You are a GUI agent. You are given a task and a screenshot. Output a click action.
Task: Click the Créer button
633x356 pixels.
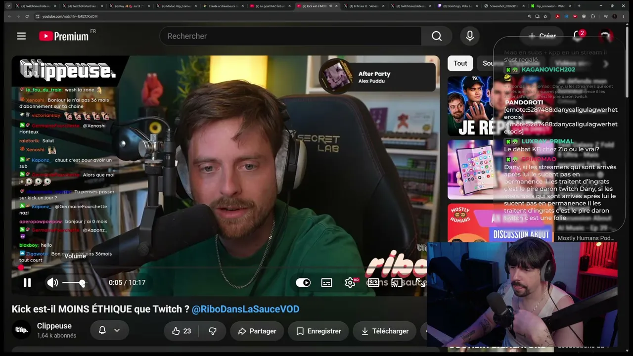point(542,36)
